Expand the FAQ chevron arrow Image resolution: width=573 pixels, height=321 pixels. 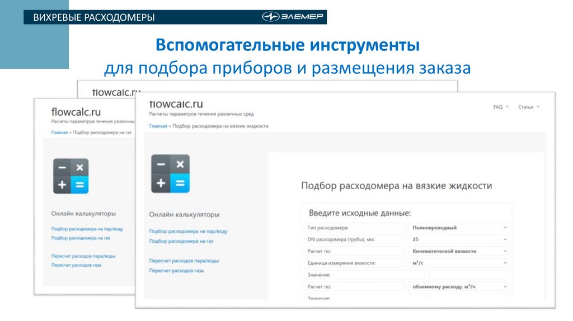click(507, 107)
